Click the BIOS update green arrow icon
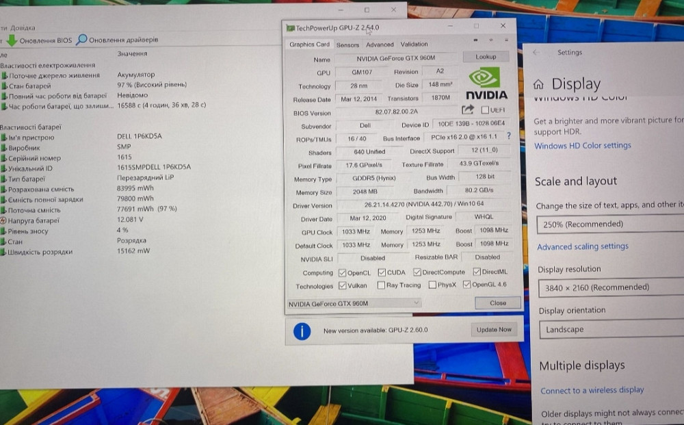 click(12, 40)
